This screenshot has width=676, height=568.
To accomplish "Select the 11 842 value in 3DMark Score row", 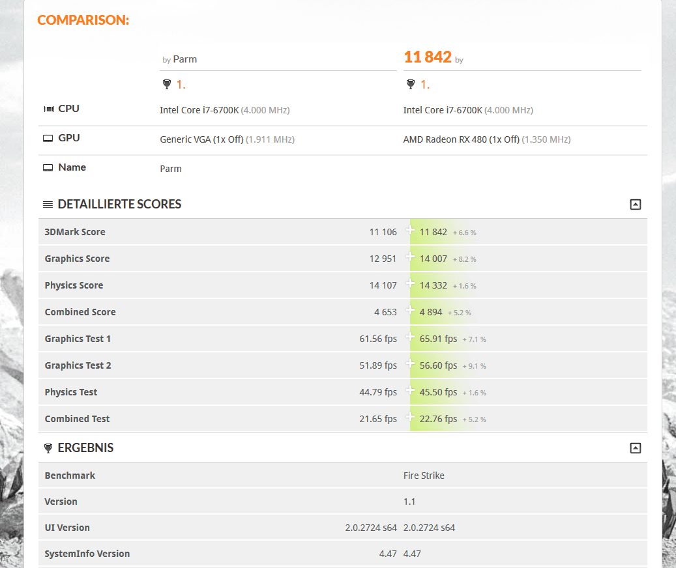I will click(434, 232).
